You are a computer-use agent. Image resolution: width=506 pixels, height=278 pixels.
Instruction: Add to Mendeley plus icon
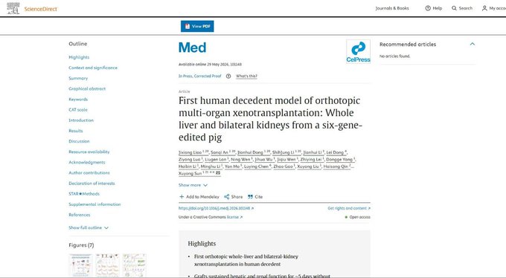click(182, 197)
